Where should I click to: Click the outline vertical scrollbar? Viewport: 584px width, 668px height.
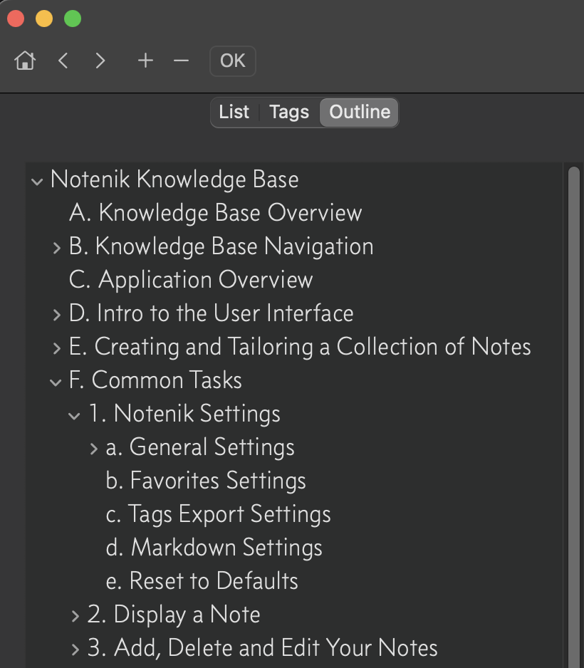click(574, 417)
